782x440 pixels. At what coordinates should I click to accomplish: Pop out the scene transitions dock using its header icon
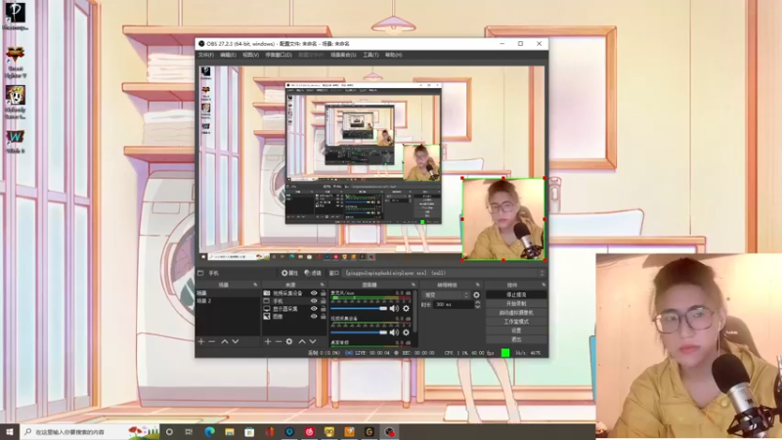pyautogui.click(x=478, y=285)
